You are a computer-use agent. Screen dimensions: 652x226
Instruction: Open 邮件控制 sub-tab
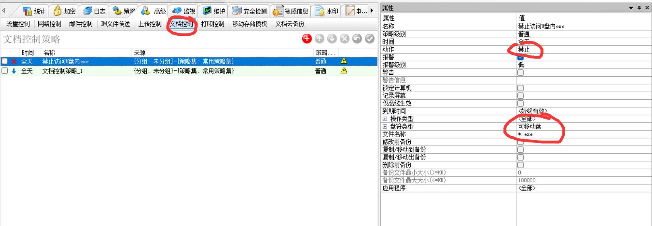click(81, 24)
